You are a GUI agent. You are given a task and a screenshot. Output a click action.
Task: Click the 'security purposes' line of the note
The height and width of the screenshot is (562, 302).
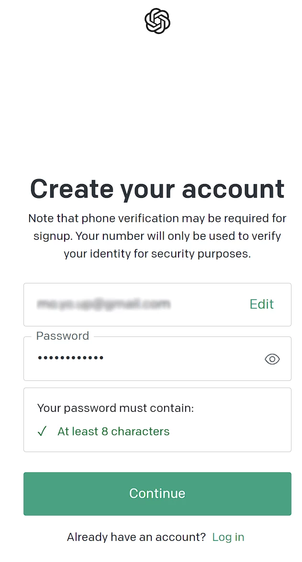(157, 254)
